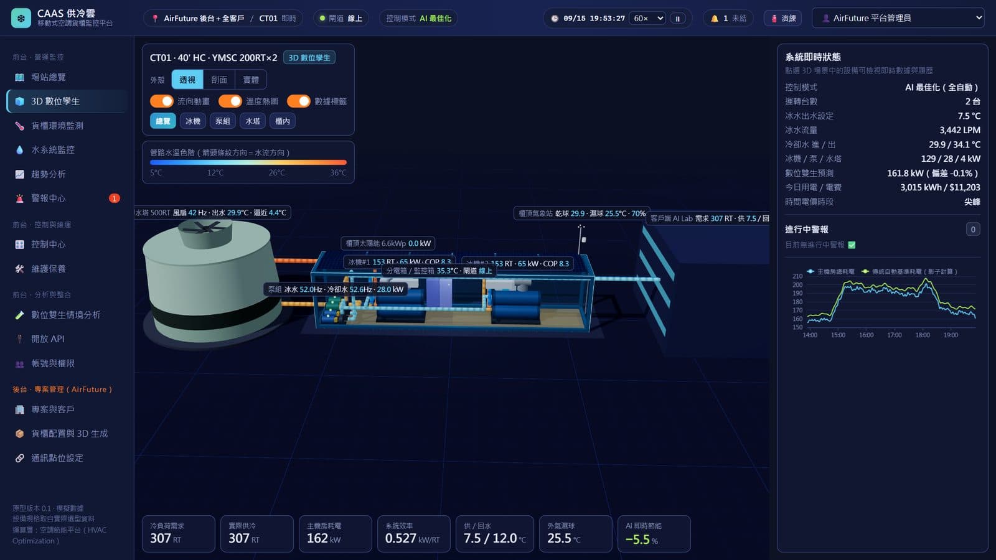
Task: Open 數位雙生情境分析 pencil icon
Action: 20,315
